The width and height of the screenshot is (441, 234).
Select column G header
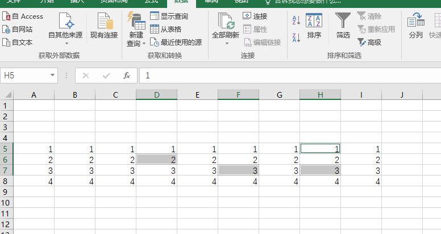point(279,95)
